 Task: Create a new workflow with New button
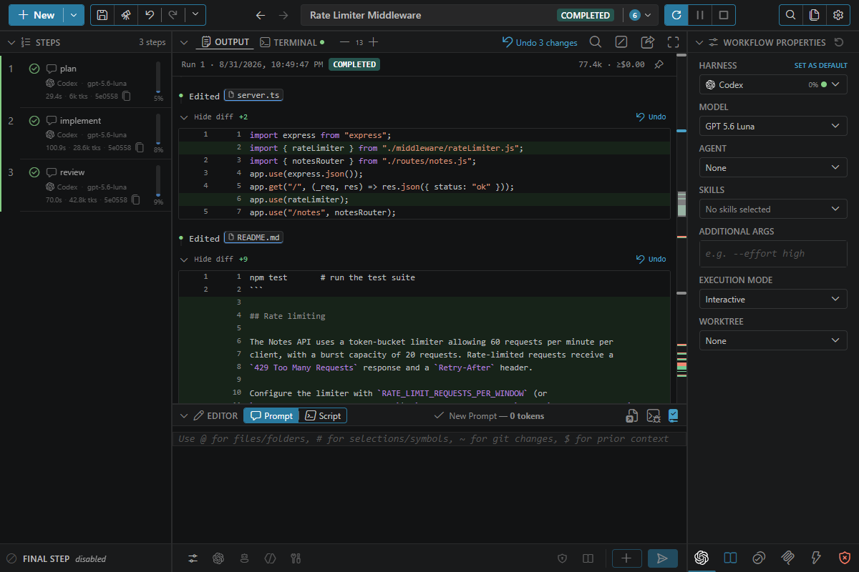[37, 15]
